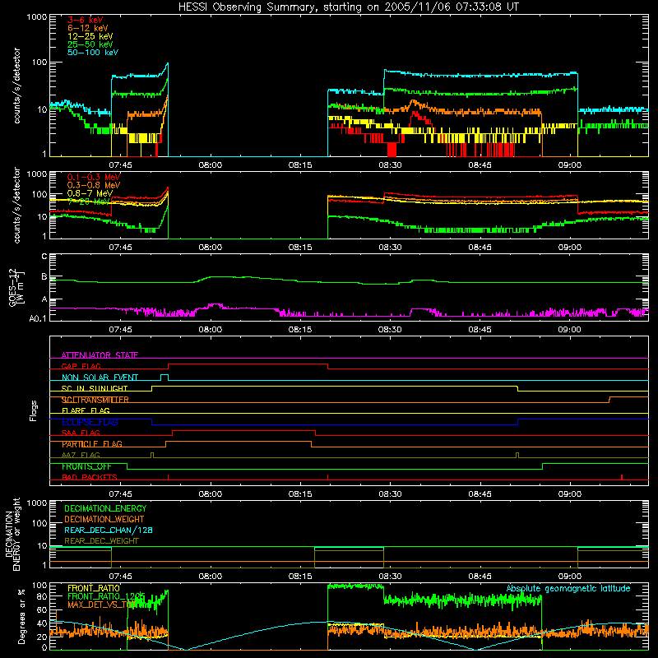Click the B class tick label in GOES panel

point(44,277)
